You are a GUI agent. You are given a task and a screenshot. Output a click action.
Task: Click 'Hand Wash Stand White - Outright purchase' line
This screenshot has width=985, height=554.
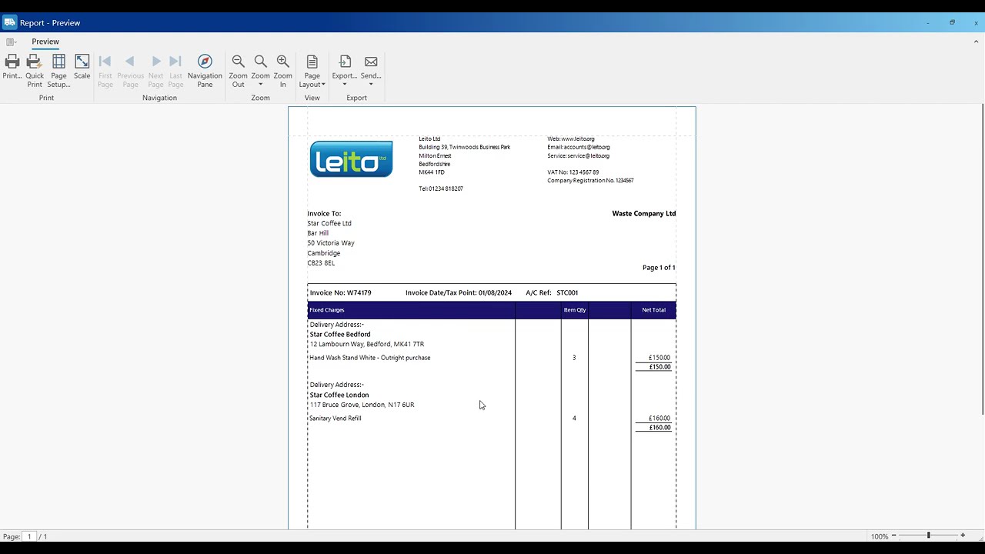(x=370, y=358)
